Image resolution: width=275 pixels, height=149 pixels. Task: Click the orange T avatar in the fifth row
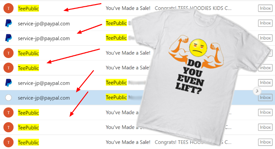(x=8, y=68)
